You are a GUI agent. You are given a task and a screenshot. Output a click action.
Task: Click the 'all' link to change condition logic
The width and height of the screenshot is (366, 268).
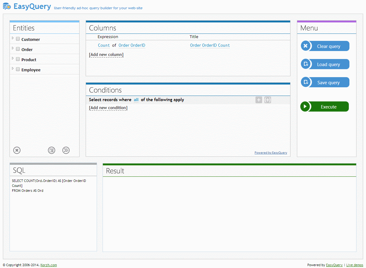136,100
